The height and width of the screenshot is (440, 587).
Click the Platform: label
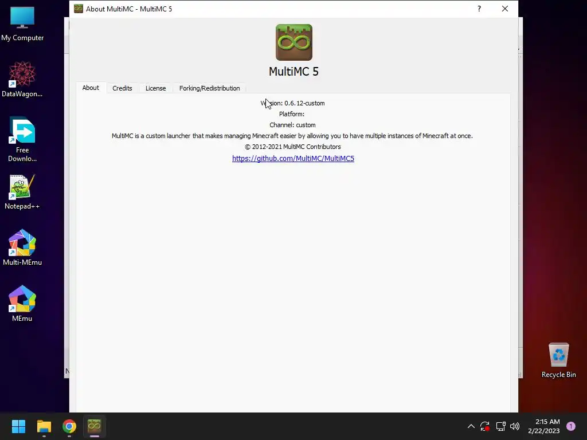(x=292, y=114)
